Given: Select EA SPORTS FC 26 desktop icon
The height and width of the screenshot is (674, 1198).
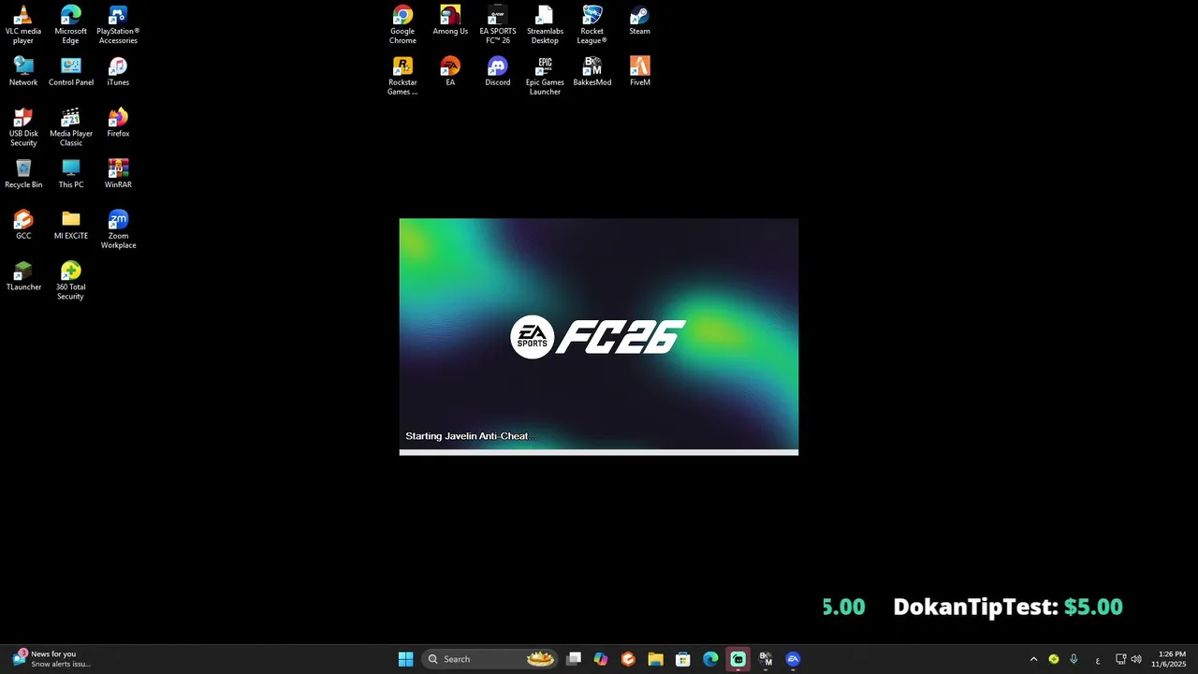Looking at the screenshot, I should coord(498,24).
